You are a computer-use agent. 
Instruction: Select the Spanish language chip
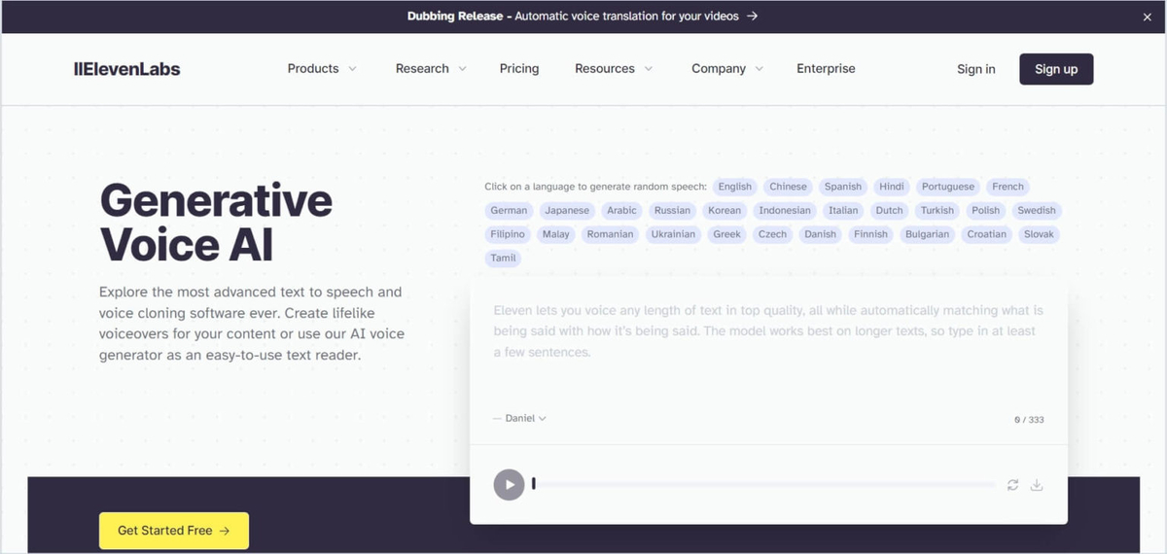click(843, 187)
